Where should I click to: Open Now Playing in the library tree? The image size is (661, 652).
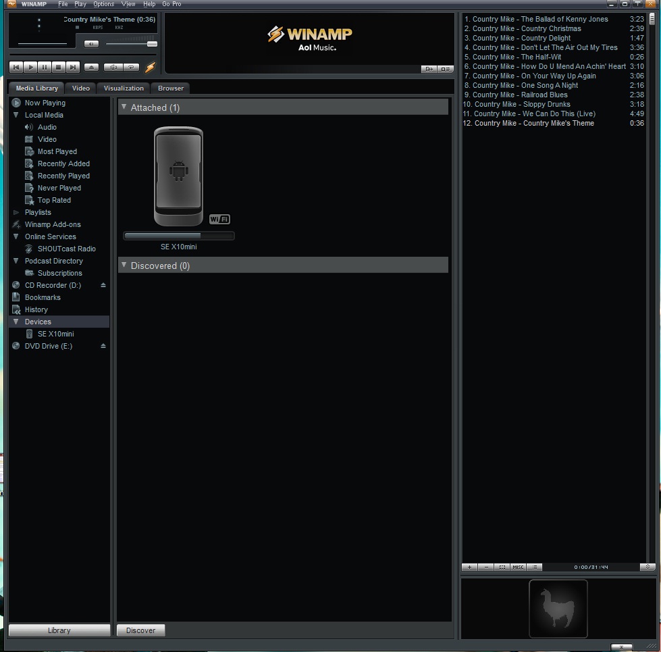45,103
